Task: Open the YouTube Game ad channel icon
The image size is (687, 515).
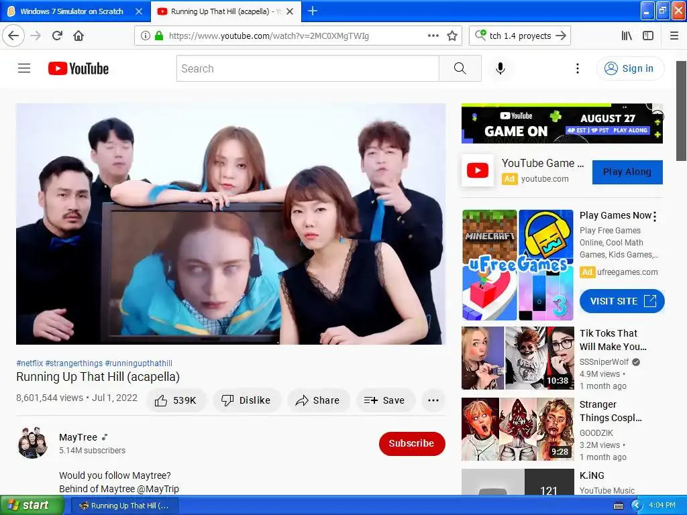Action: tap(478, 170)
